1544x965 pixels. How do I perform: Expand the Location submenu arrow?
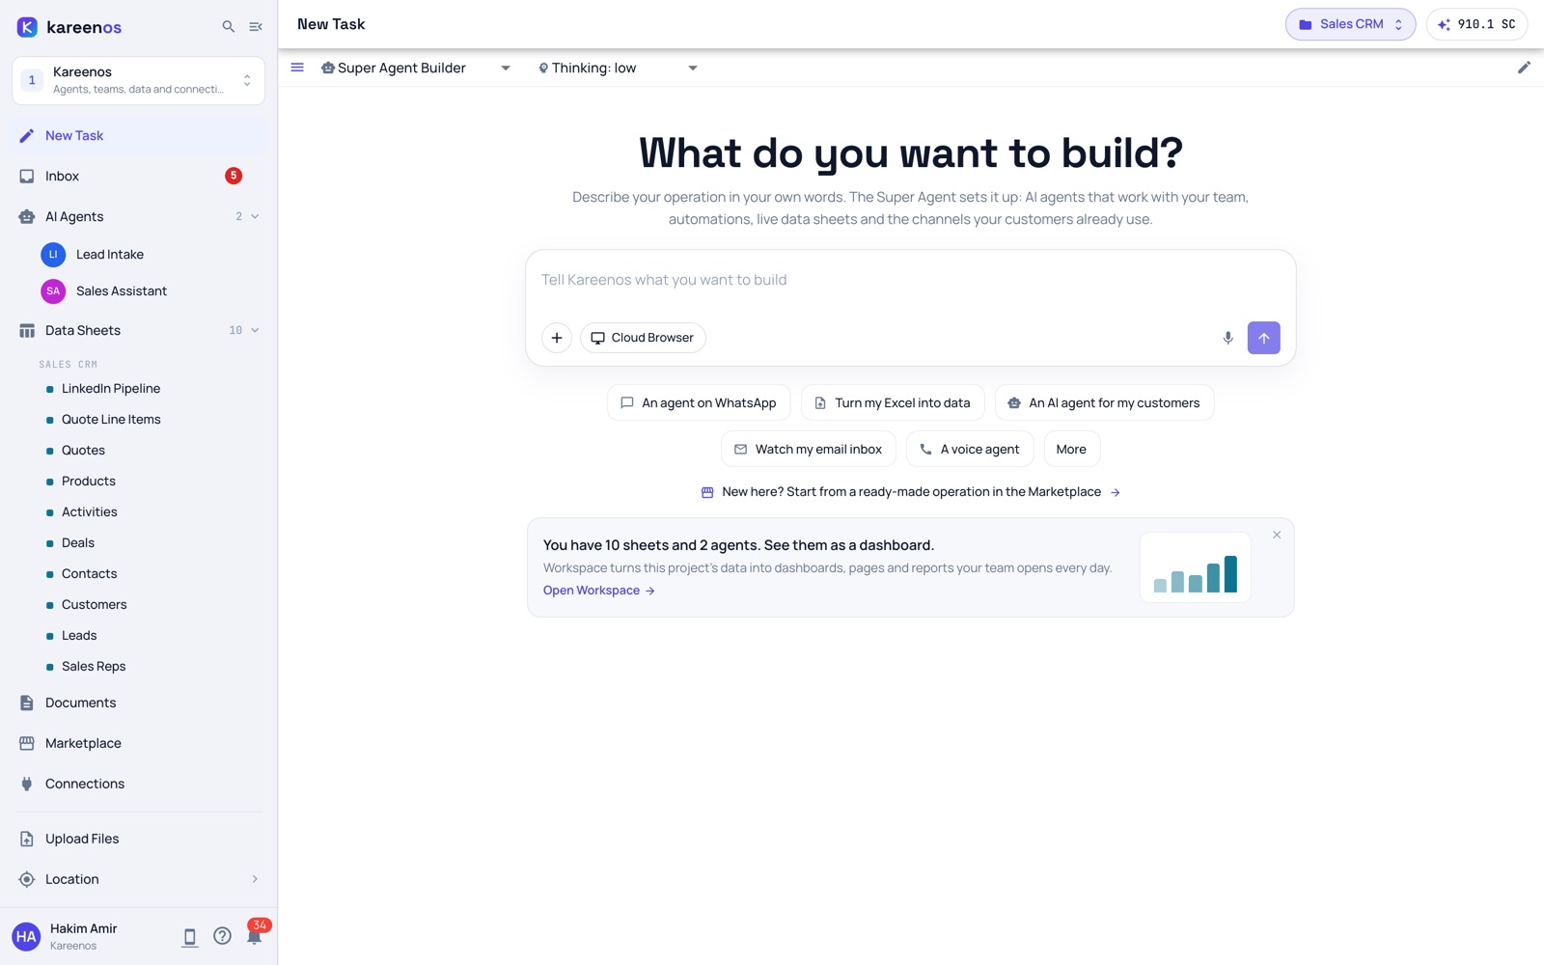(255, 880)
